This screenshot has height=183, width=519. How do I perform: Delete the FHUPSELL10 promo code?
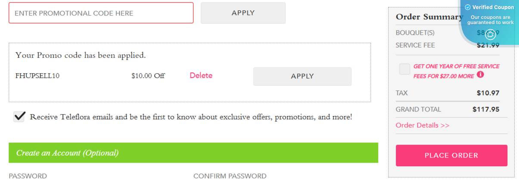pos(201,76)
